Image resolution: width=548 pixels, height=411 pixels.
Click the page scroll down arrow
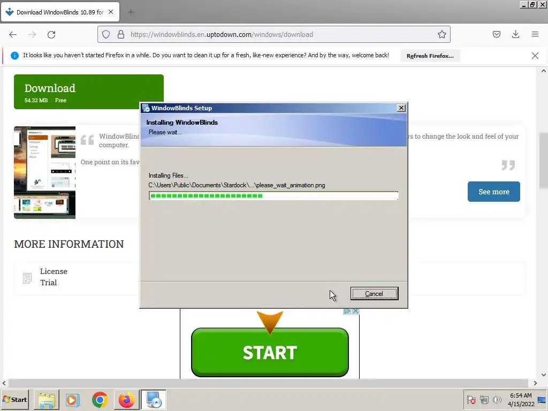(x=544, y=375)
